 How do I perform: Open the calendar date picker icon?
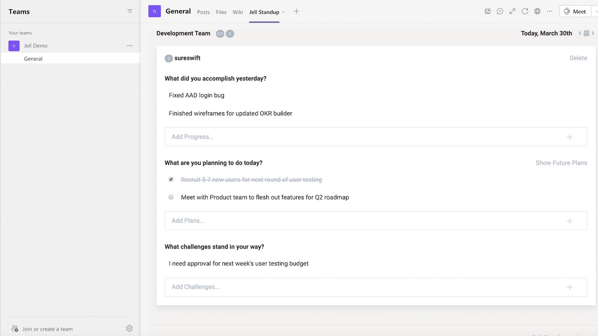[587, 33]
